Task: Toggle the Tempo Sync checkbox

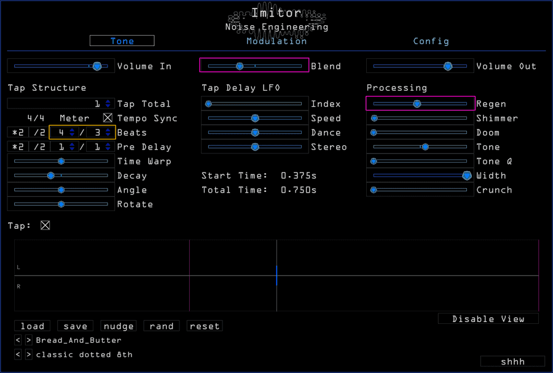Action: pos(108,118)
